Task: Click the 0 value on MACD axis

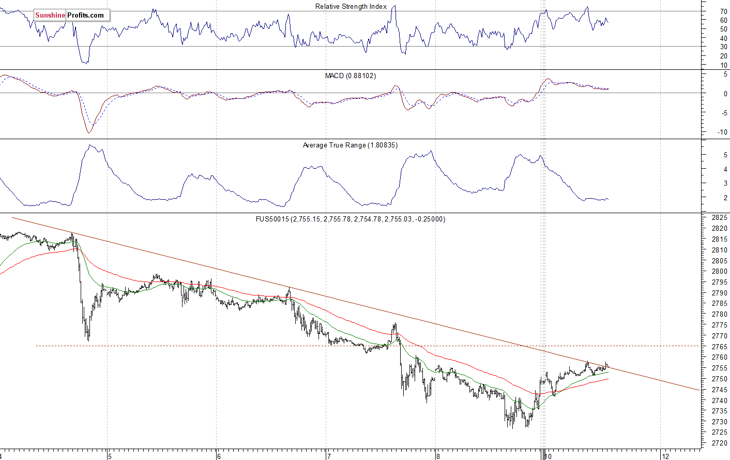Action: point(725,94)
